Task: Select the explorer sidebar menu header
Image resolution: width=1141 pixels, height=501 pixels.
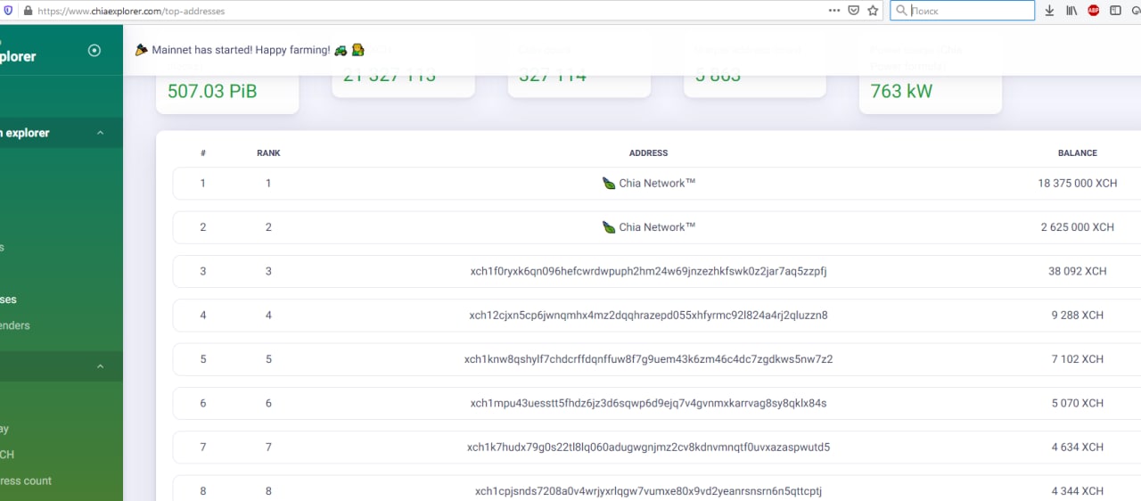Action: (x=62, y=133)
